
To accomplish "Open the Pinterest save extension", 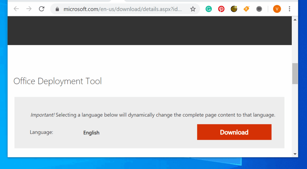I will pos(221,9).
